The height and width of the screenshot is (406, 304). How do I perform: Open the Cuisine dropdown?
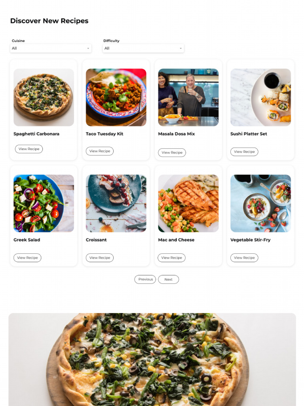point(51,48)
